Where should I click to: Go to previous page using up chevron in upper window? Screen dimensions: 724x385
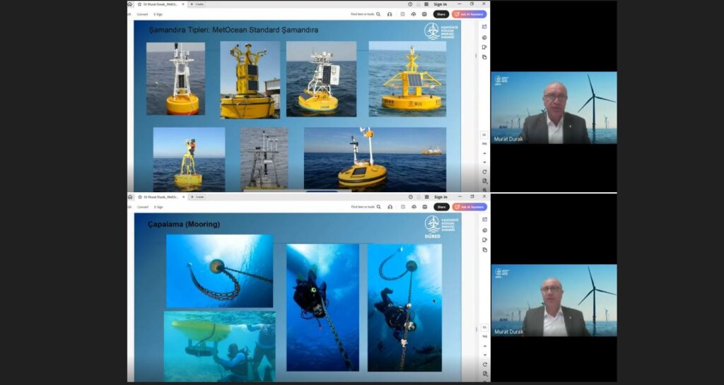pyautogui.click(x=484, y=153)
